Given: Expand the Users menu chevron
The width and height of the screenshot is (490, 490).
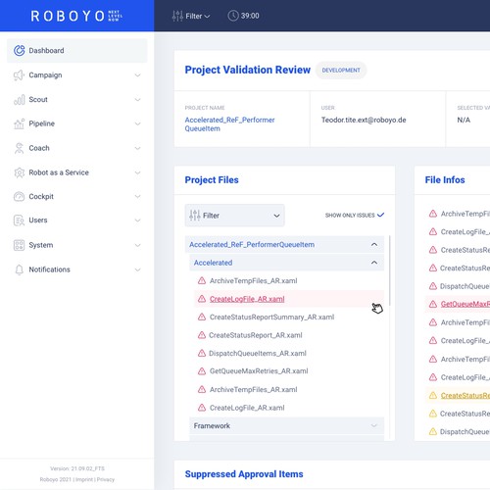Looking at the screenshot, I should [x=138, y=220].
